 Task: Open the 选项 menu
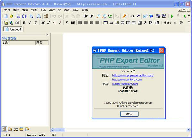[x=67, y=10]
